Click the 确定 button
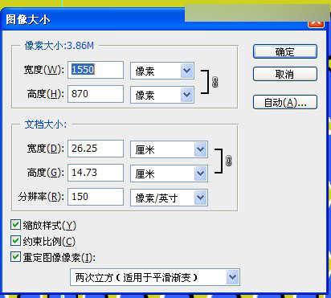Viewport: 331px width, 298px height. (285, 51)
